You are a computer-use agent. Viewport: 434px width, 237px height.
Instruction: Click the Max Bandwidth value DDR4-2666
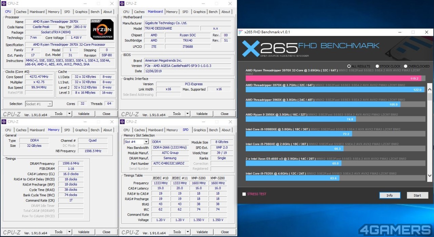click(170, 147)
